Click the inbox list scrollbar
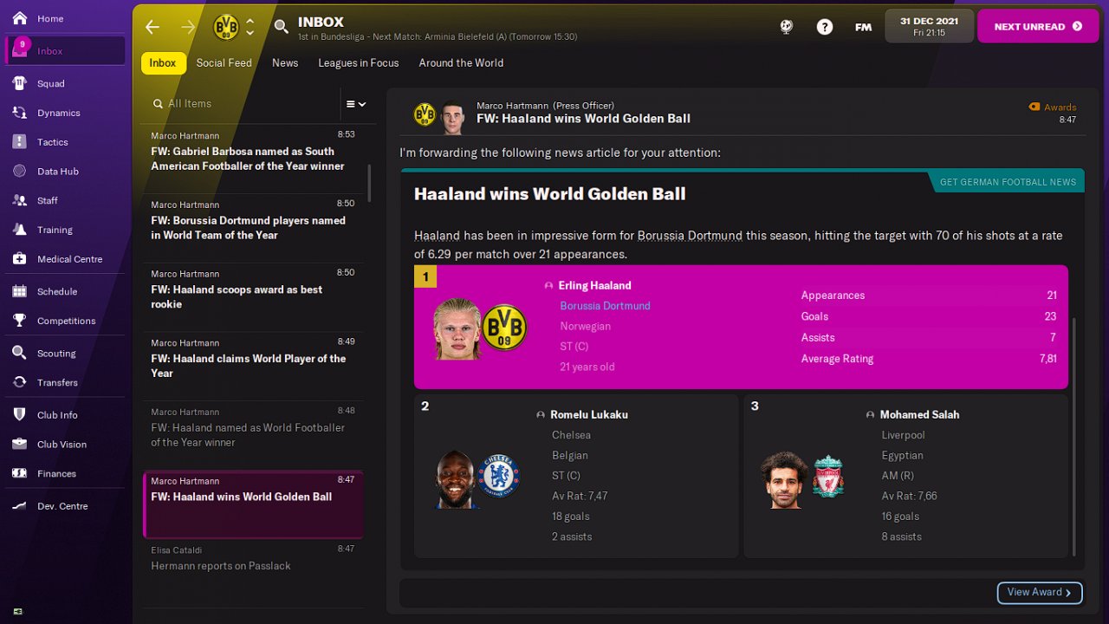Viewport: 1109px width, 624px height. click(369, 183)
